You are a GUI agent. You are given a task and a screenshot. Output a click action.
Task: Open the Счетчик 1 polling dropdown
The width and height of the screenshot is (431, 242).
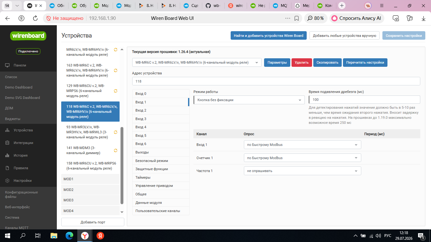point(303,158)
